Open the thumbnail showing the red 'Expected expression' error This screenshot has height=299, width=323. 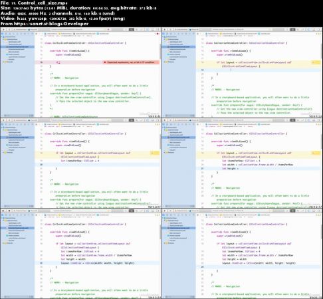click(x=80, y=72)
